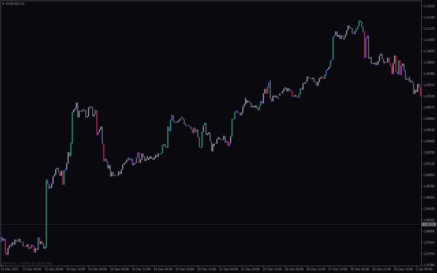Select the 12 Dec 2023 time label
The width and height of the screenshot is (437, 273).
(10, 269)
